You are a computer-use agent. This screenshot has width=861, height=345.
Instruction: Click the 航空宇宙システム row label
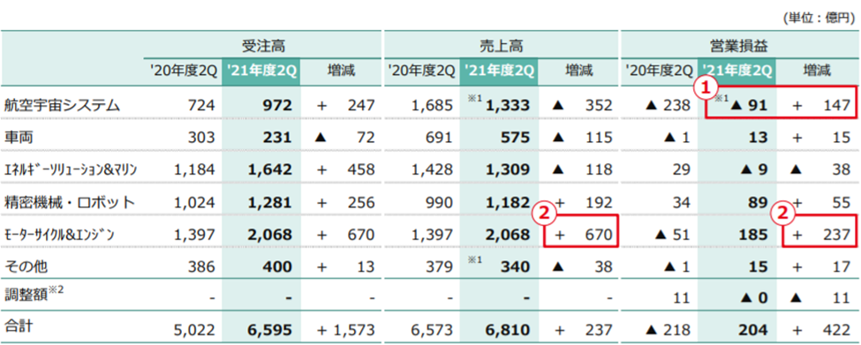tap(62, 105)
